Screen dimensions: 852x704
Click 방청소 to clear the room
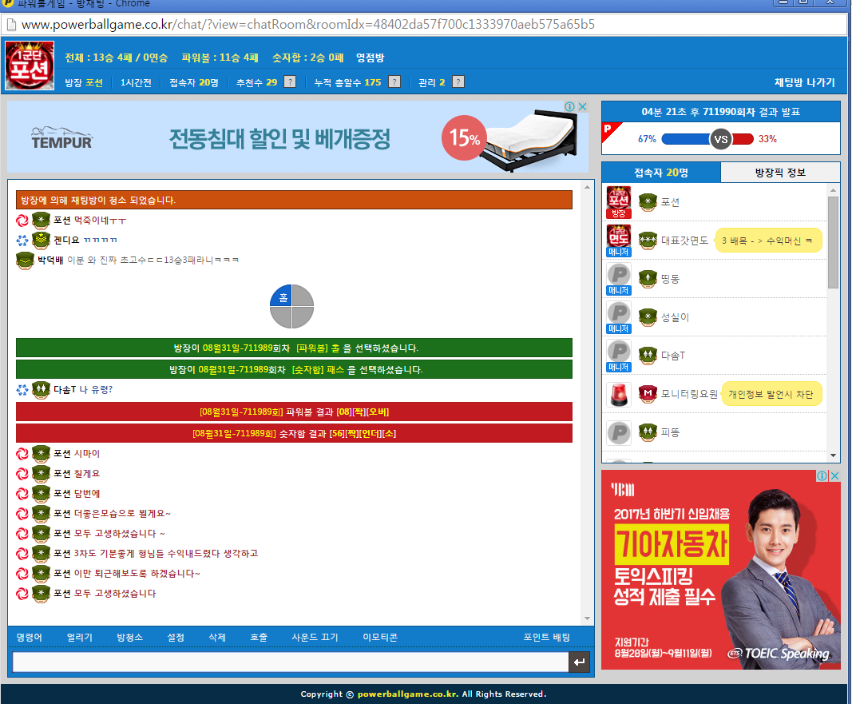[130, 637]
